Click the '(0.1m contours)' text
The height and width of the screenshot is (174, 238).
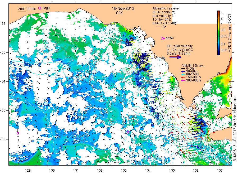[164, 12]
